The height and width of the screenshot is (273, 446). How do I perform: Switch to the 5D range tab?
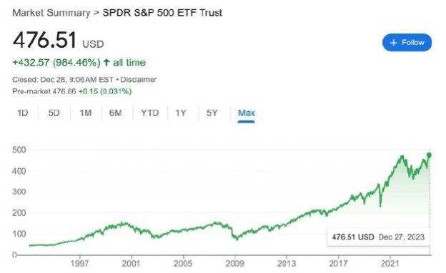tap(54, 113)
